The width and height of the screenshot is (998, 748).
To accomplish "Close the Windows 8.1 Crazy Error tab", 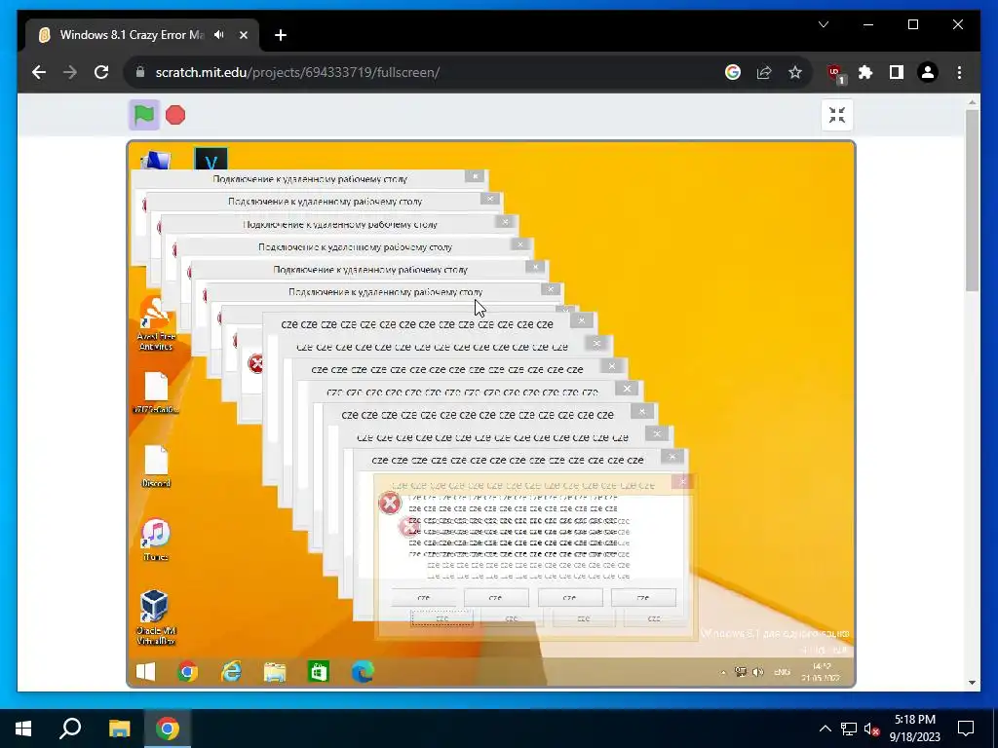I will tap(243, 35).
